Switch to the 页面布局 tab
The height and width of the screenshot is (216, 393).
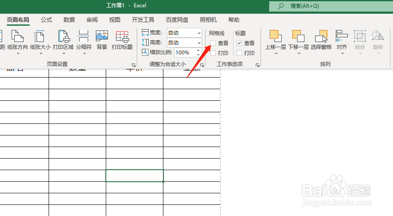(18, 20)
